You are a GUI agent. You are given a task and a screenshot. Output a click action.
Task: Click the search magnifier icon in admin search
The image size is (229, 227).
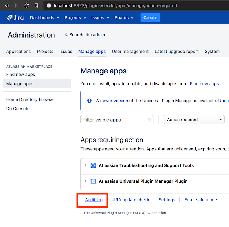coord(66,35)
